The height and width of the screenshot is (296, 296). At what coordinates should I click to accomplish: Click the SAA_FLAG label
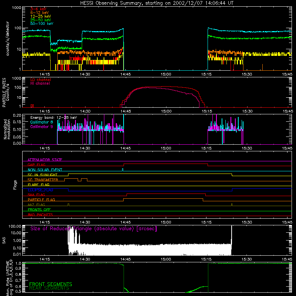(x=36, y=195)
